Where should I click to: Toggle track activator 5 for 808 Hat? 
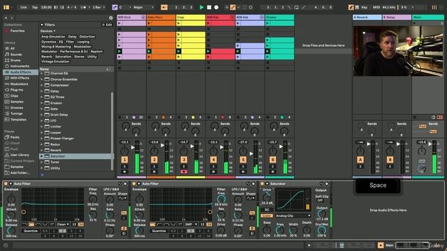243,160
